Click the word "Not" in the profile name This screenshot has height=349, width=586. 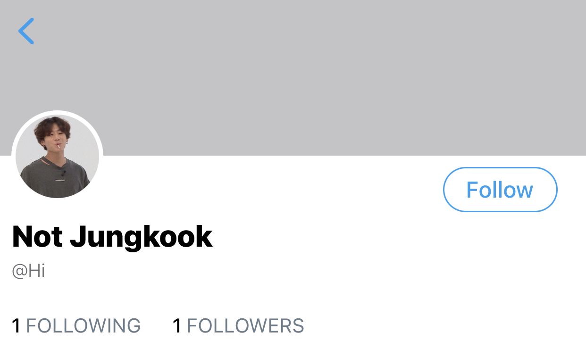coord(38,237)
